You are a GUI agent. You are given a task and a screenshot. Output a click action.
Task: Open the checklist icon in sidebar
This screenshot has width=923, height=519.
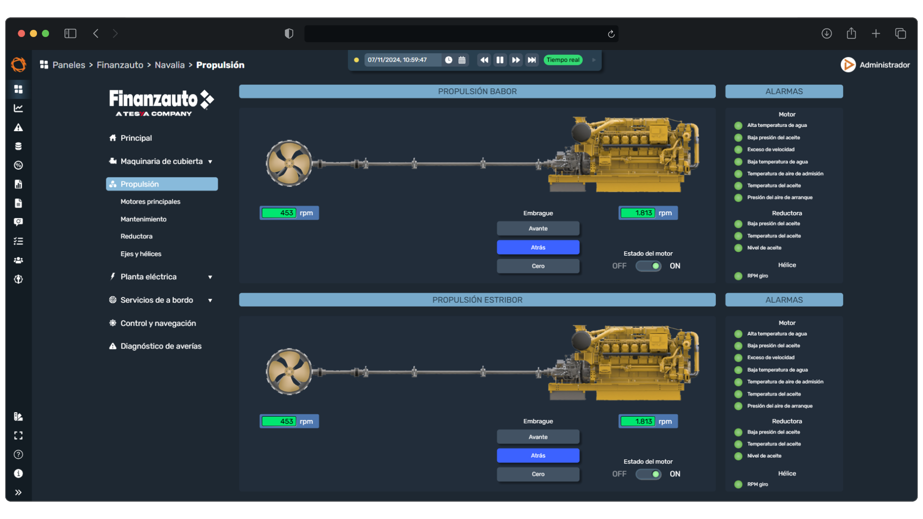click(x=18, y=241)
